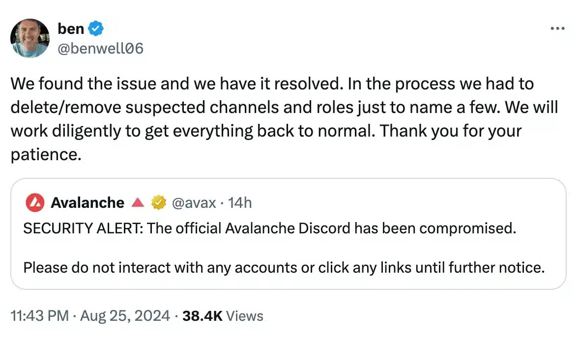Click the "14h" quoted tweet timestamp
The width and height of the screenshot is (578, 338).
[240, 202]
